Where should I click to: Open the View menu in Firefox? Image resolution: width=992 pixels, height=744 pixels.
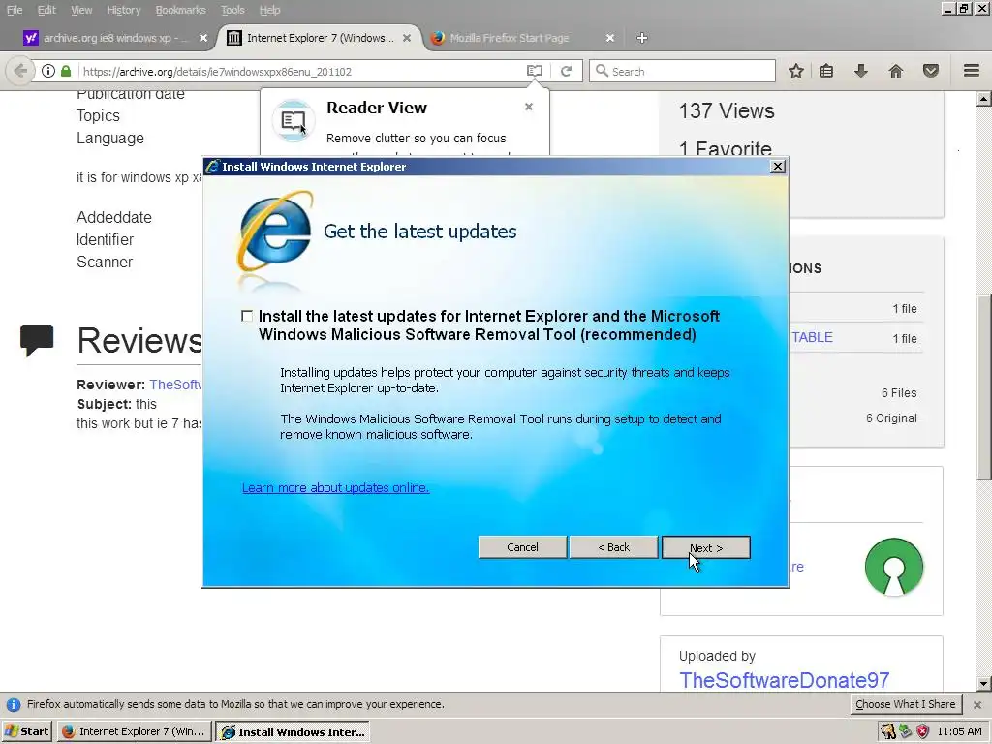pyautogui.click(x=81, y=10)
